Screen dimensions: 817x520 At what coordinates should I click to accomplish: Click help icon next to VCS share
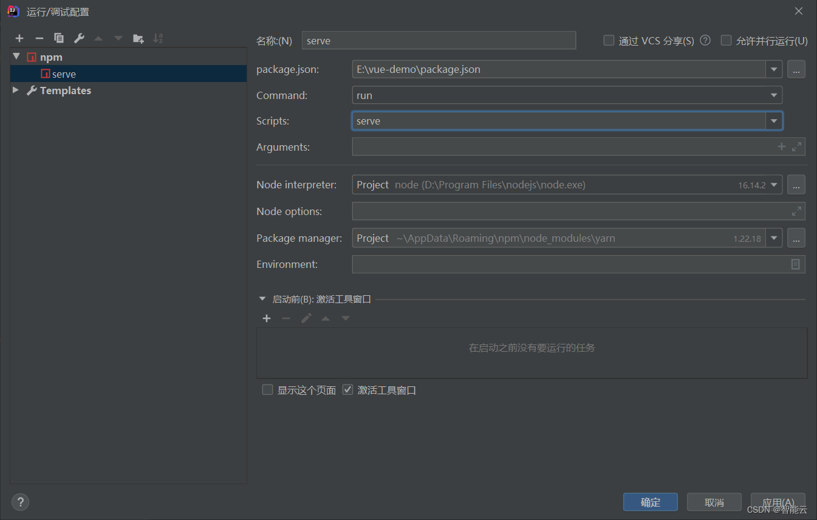click(705, 40)
